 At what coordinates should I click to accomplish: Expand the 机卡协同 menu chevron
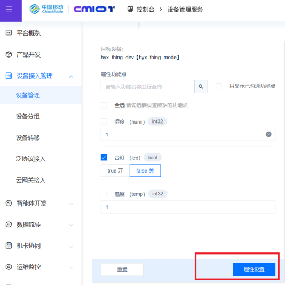pos(71,247)
